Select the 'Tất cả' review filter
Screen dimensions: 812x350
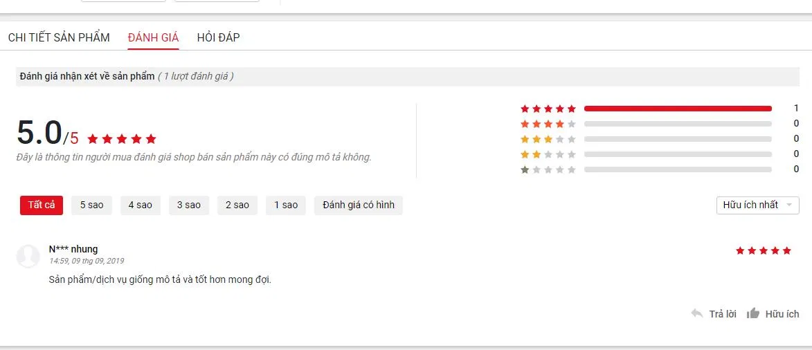pos(42,205)
